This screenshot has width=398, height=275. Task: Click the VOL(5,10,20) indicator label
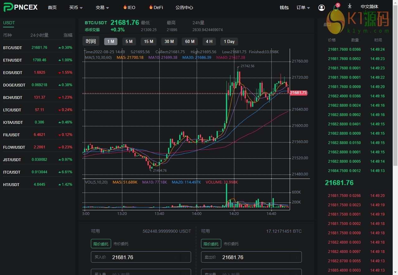click(x=96, y=182)
